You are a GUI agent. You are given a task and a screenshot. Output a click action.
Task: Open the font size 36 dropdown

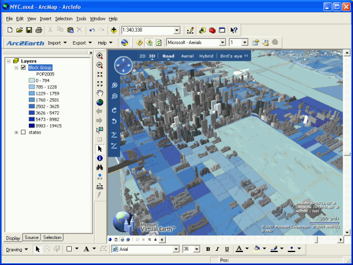coord(197,249)
